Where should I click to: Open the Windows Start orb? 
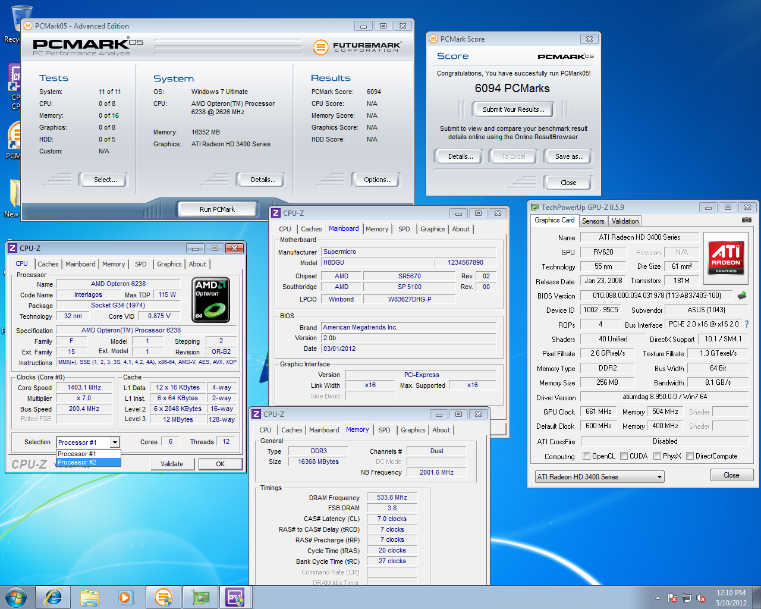[15, 597]
